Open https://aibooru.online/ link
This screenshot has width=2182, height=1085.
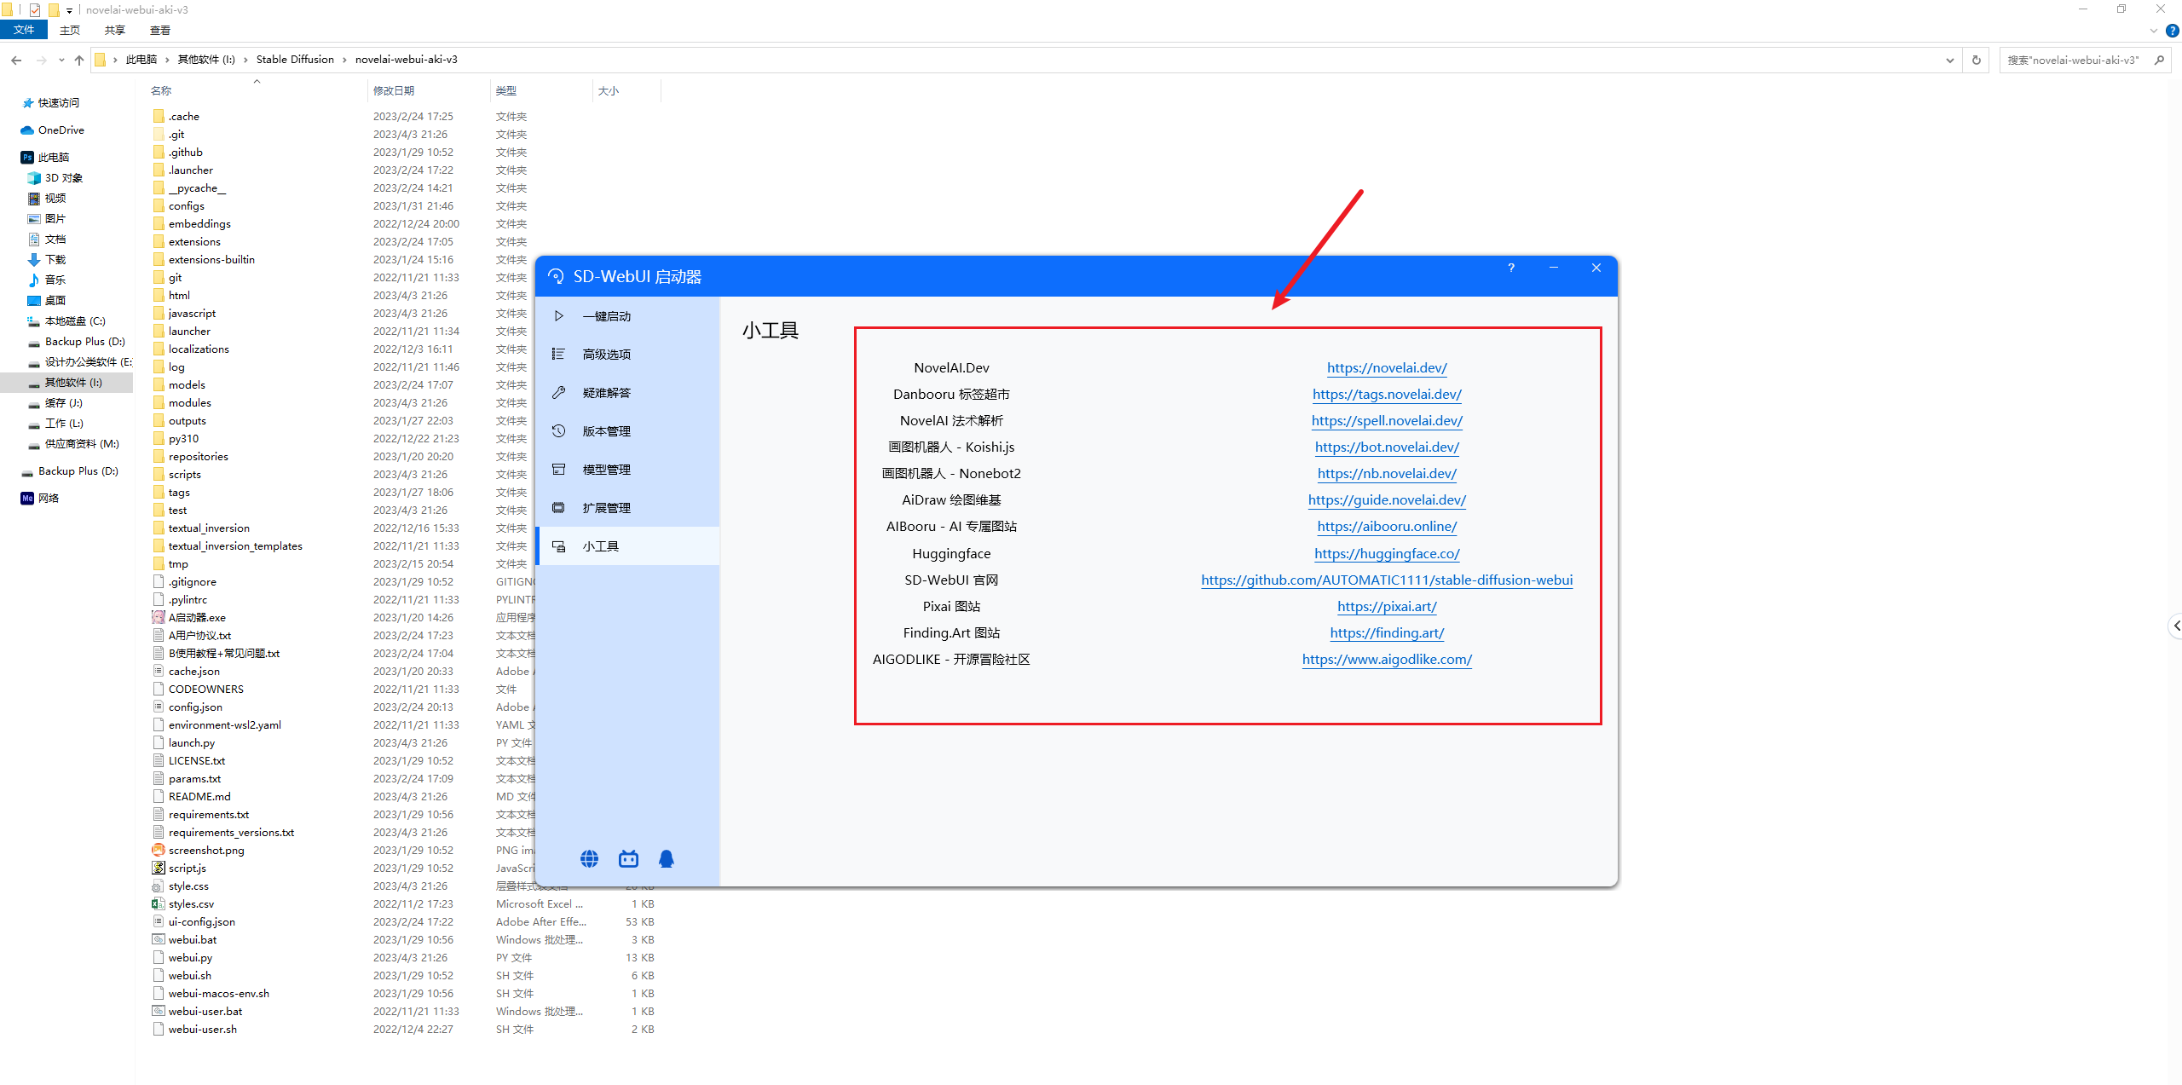1387,526
